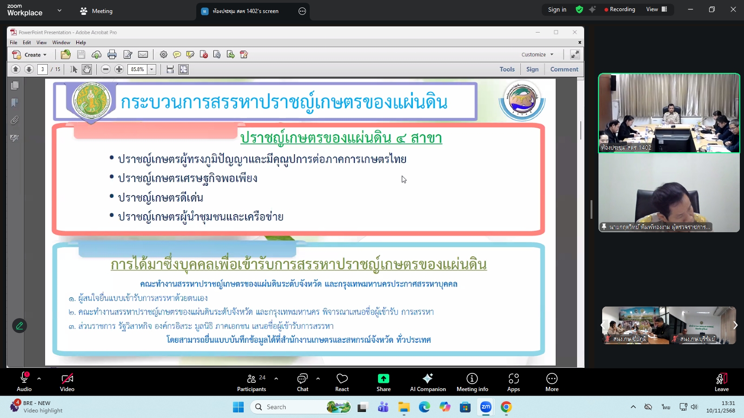Toggle fit-page view mode
The image size is (744, 418).
click(183, 69)
